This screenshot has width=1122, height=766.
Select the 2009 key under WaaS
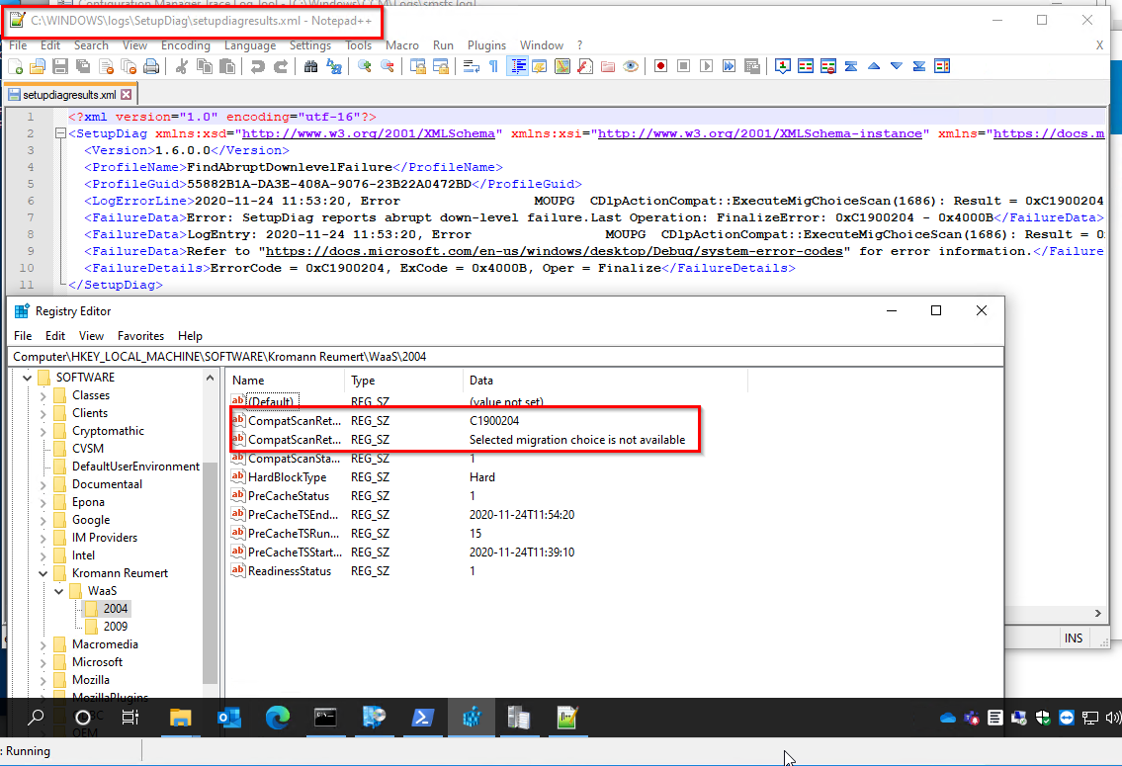click(x=116, y=627)
